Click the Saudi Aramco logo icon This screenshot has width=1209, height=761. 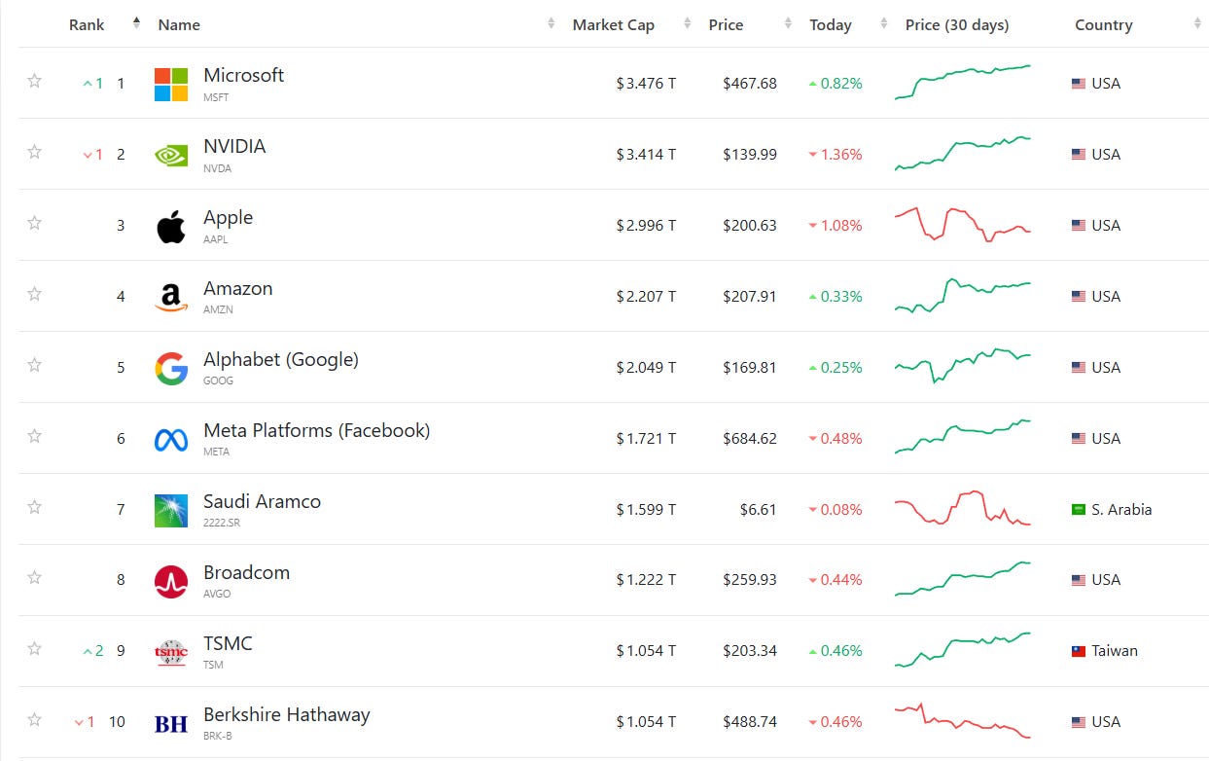coord(171,510)
